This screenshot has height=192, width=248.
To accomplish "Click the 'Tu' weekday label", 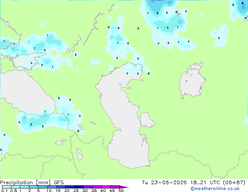I will (x=145, y=183).
